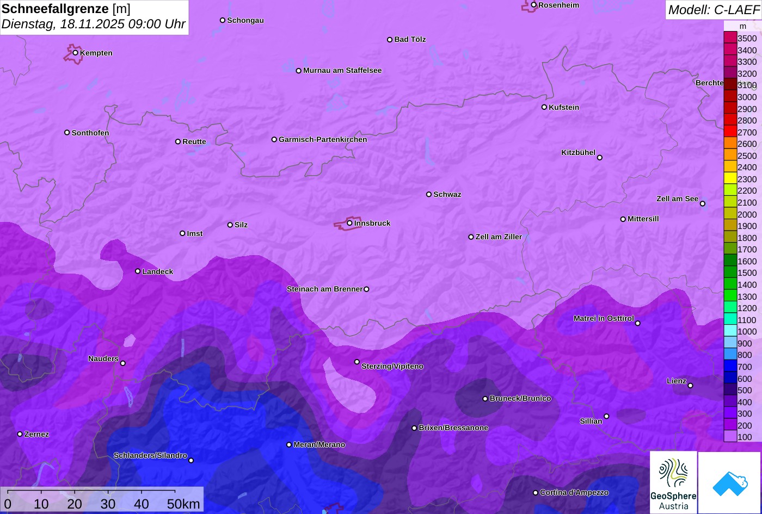
Task: Select the Schlanders/Silandro label
Action: click(x=150, y=456)
